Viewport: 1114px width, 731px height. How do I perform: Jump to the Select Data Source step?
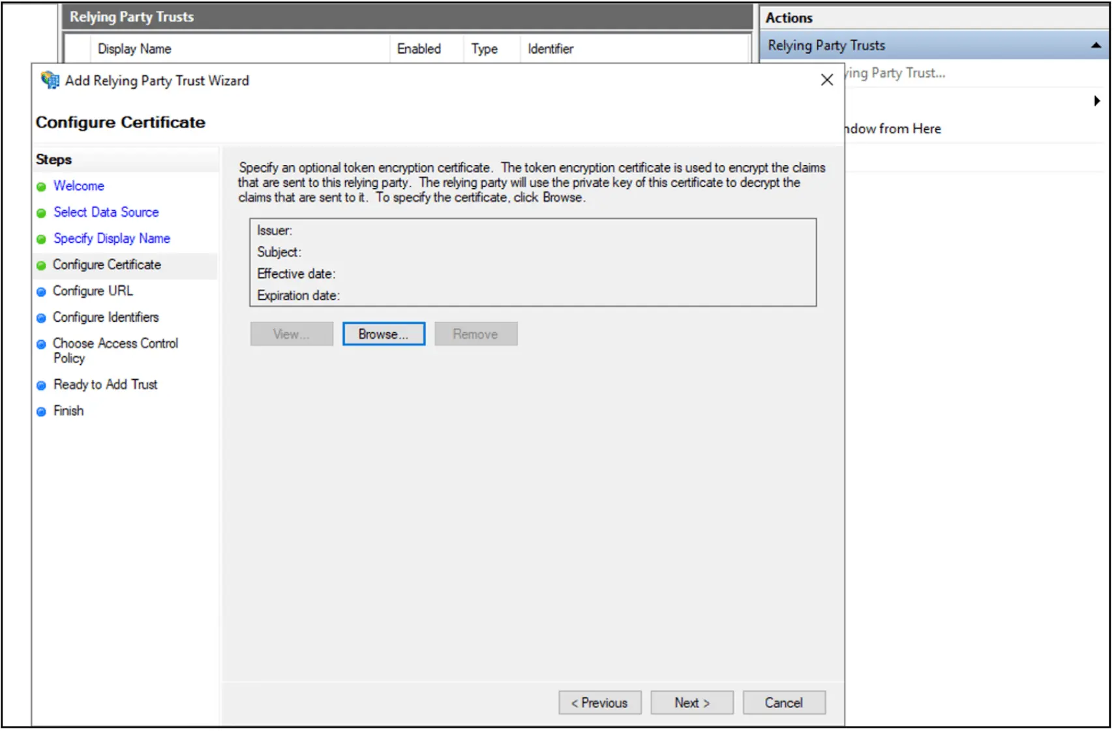(x=106, y=212)
